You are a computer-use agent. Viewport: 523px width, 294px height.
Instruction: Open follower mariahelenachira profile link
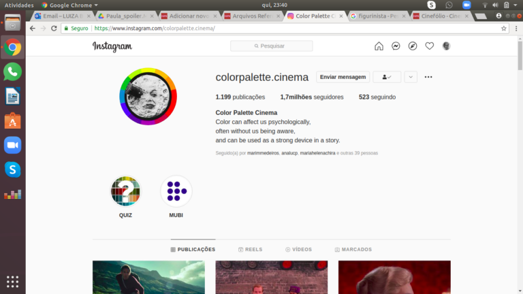[317, 153]
